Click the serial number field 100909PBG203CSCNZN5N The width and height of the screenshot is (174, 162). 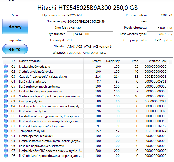[90, 21]
